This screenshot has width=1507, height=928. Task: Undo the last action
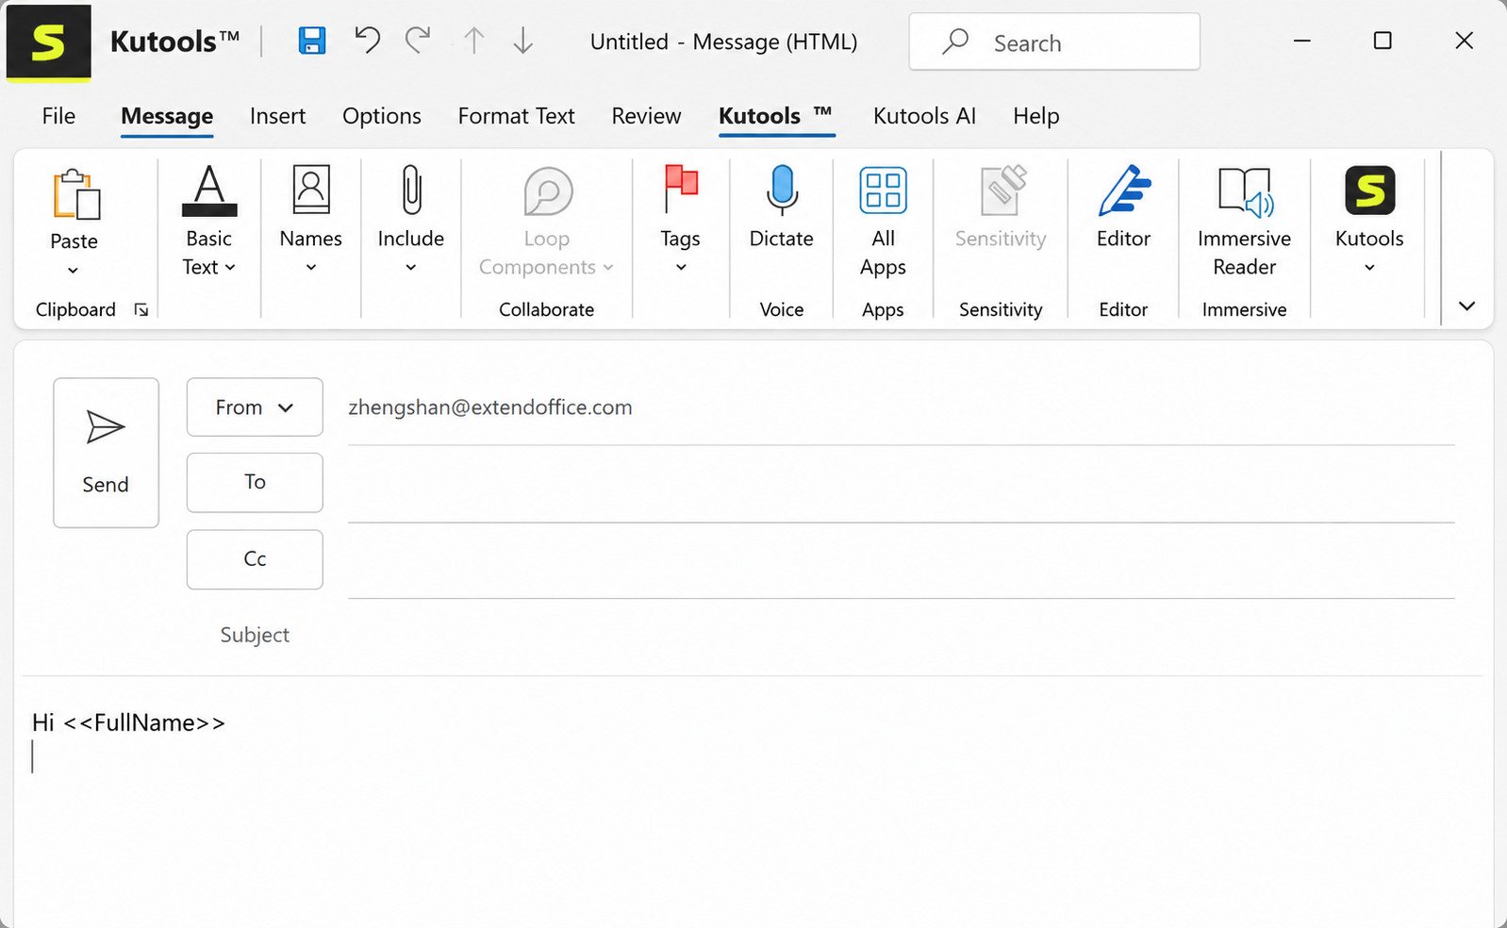coord(367,41)
